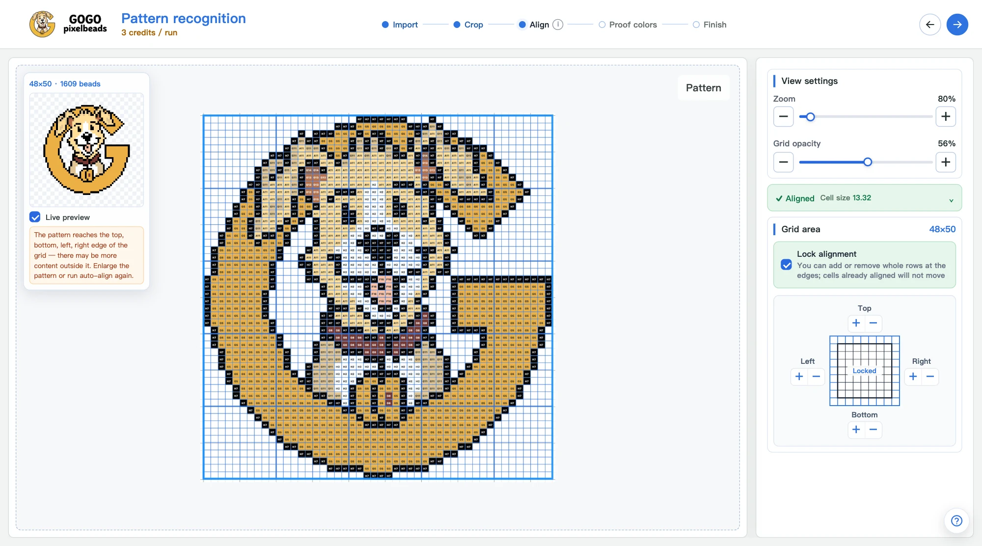Image resolution: width=982 pixels, height=546 pixels.
Task: Jump to Proof colors step
Action: click(628, 25)
